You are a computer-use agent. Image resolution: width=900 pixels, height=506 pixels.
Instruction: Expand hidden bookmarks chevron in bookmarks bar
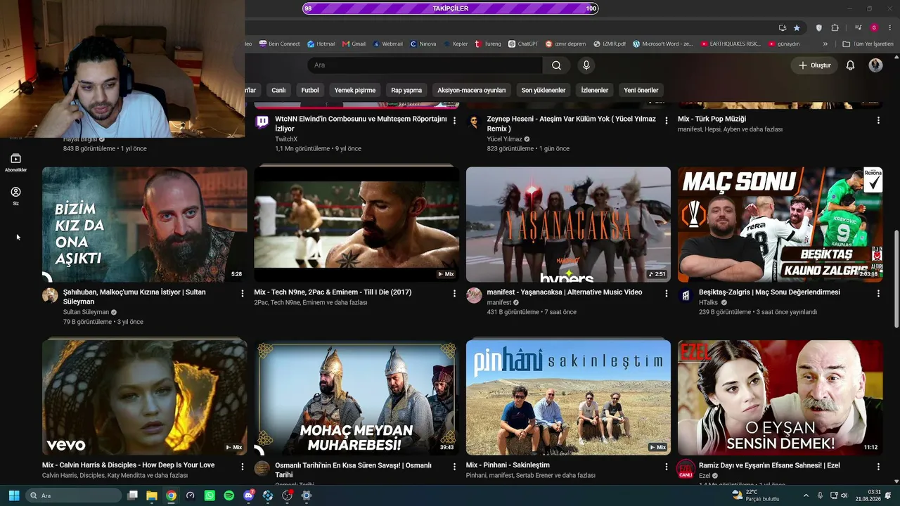point(825,44)
